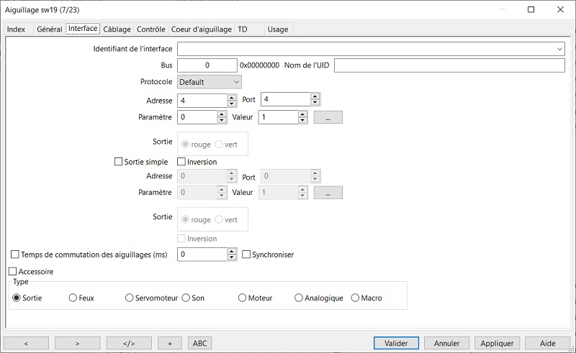Screen dimensions: 576x353
Task: Enable the Sortie simple checkbox
Action: tap(118, 162)
